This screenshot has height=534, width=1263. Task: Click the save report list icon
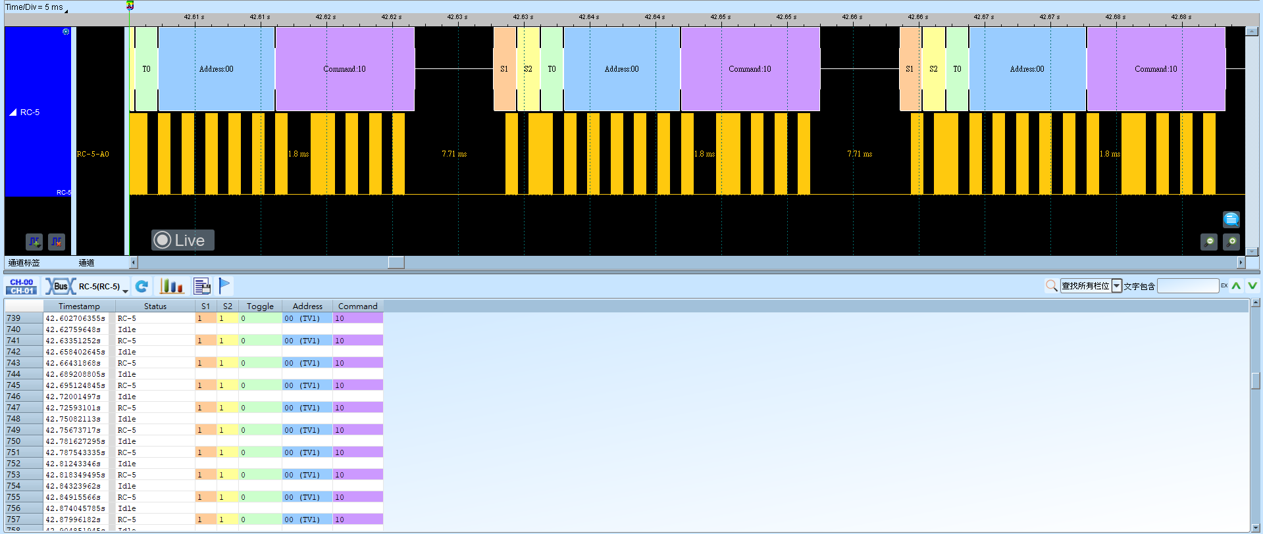pos(202,286)
